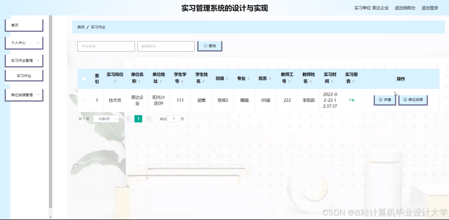Click 退出登录 link

[x=430, y=8]
